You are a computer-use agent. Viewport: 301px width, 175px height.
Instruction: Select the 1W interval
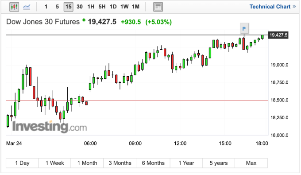[124, 7]
